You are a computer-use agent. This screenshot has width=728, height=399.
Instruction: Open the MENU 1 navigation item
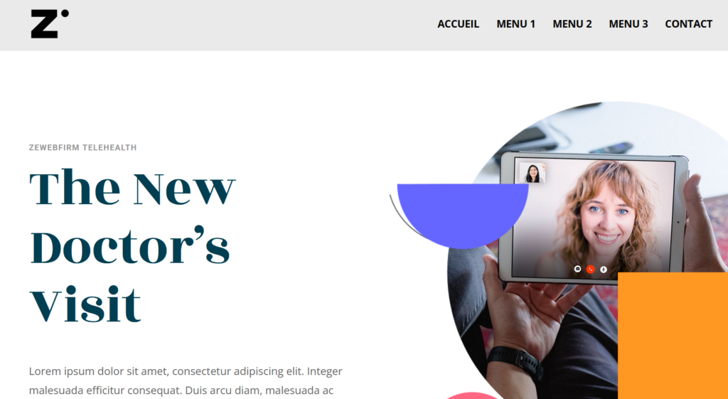[516, 24]
